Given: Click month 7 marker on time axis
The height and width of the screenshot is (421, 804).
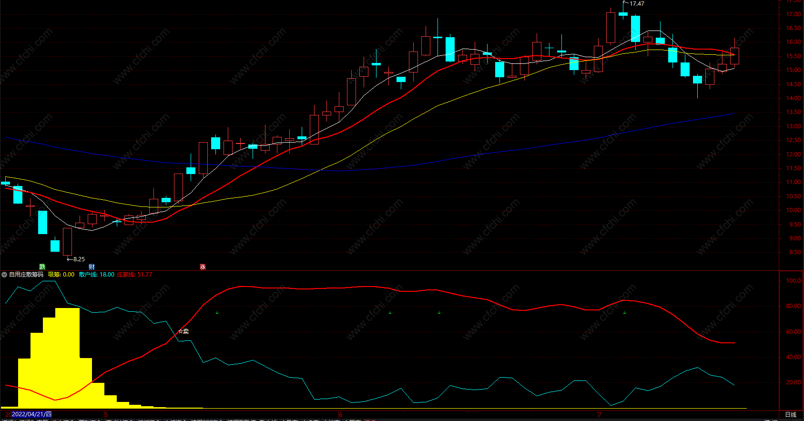Looking at the screenshot, I should 600,415.
